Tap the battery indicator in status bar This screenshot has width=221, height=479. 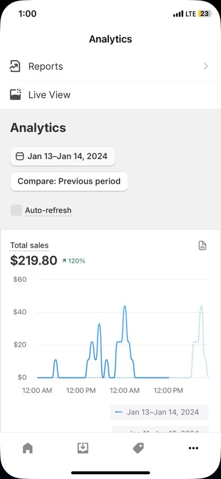(x=204, y=14)
